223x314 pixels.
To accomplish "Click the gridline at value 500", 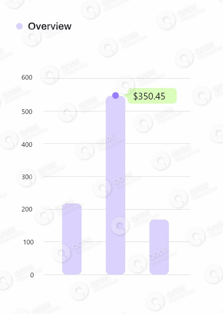I will click(84, 111).
